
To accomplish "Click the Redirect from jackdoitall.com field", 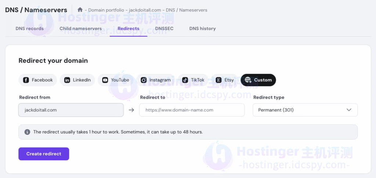I will tap(71, 110).
